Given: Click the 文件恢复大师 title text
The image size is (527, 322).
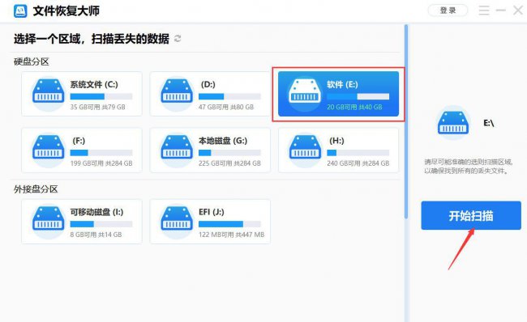Looking at the screenshot, I should pos(66,11).
